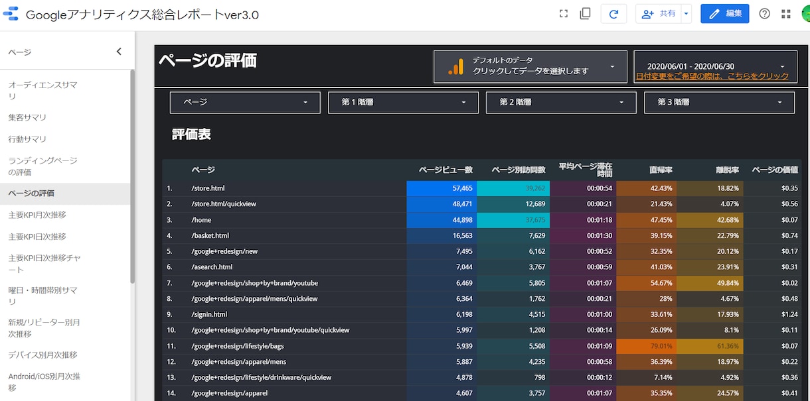The width and height of the screenshot is (810, 401).
Task: Open Android/iOS別月次推移 page
Action: click(65, 382)
